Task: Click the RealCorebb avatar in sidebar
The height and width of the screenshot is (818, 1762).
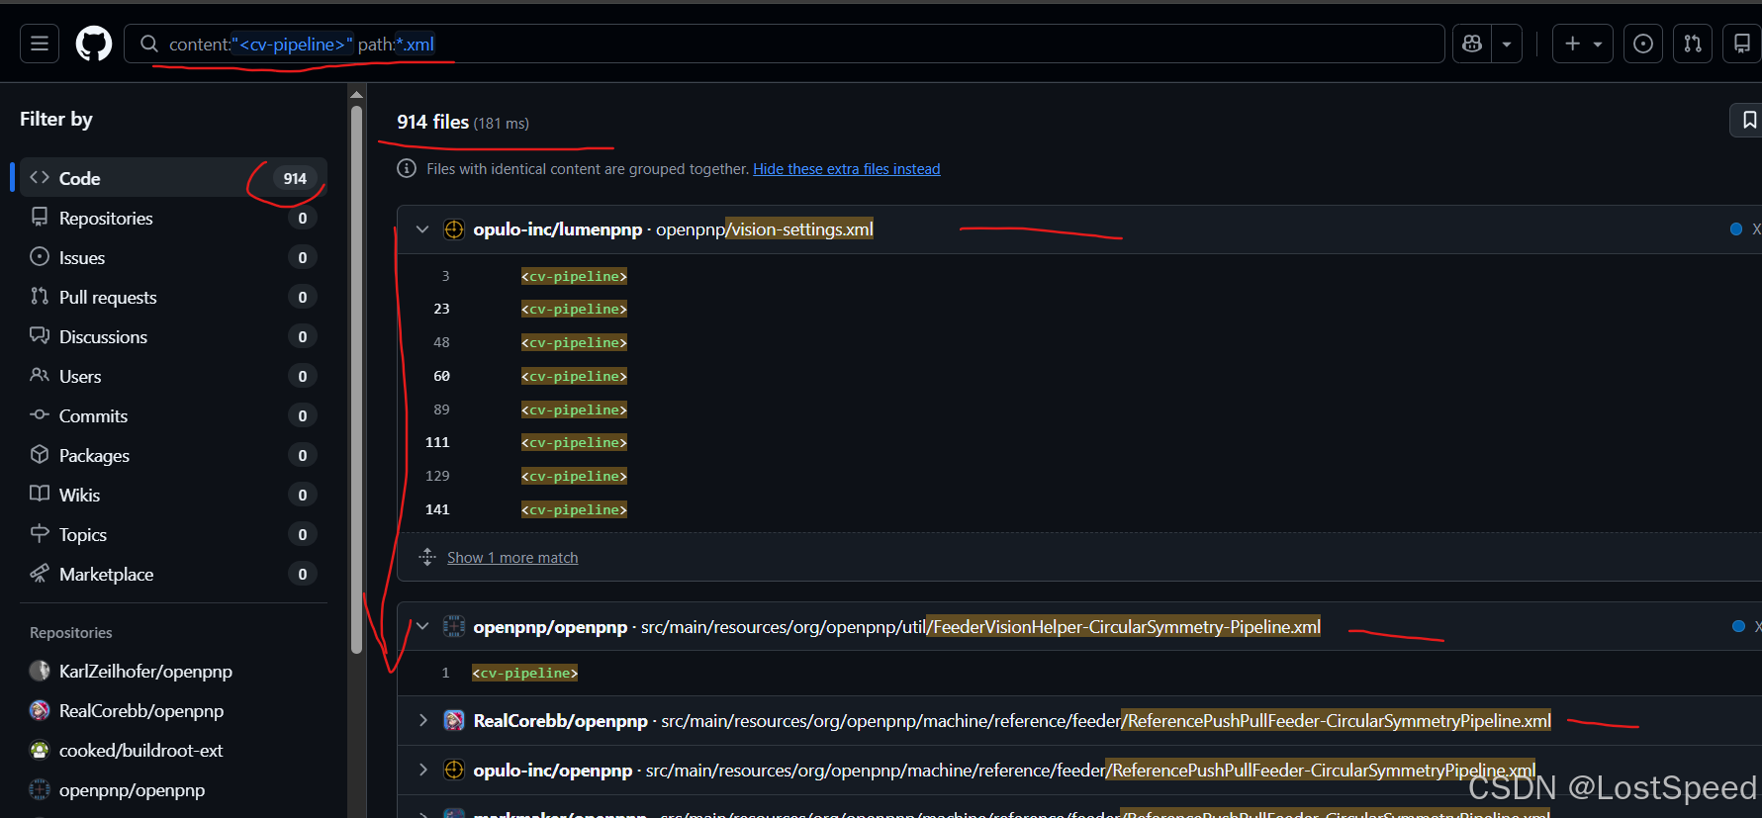Action: (x=40, y=710)
